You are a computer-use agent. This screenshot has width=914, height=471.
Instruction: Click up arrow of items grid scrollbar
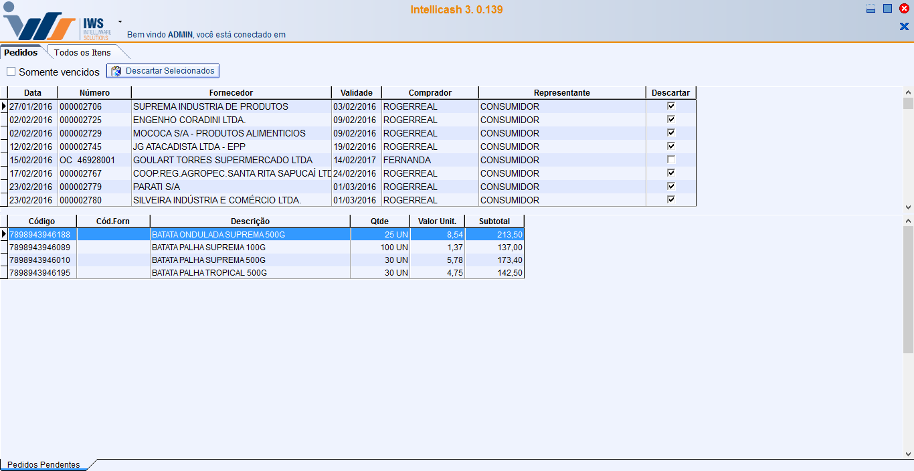click(908, 221)
